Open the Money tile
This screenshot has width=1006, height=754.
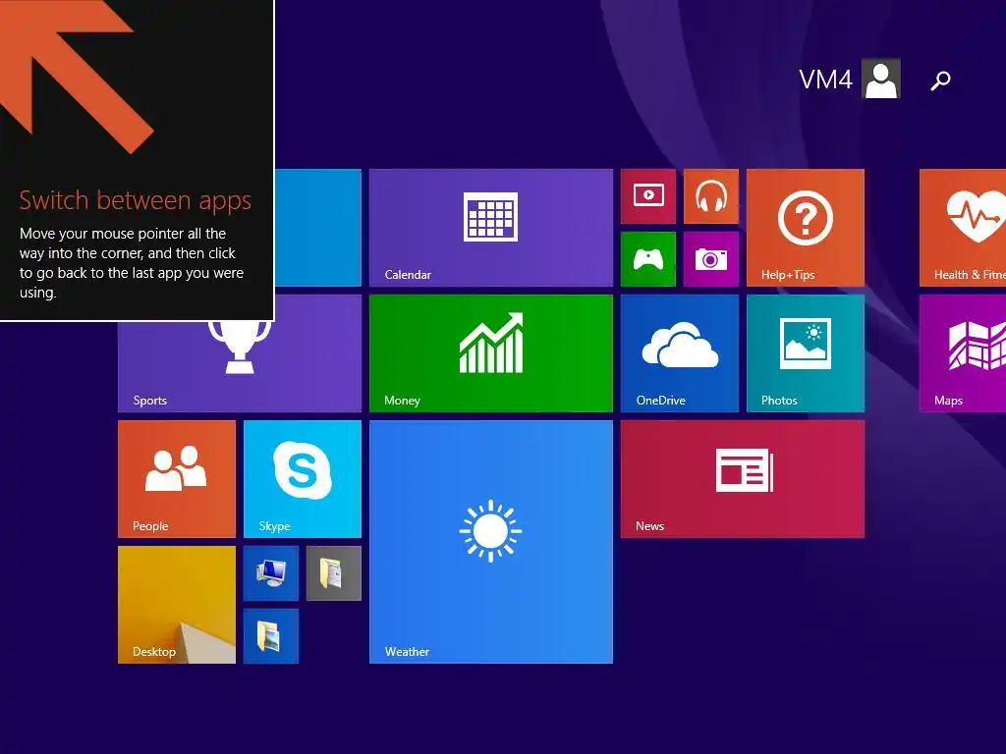pos(491,353)
